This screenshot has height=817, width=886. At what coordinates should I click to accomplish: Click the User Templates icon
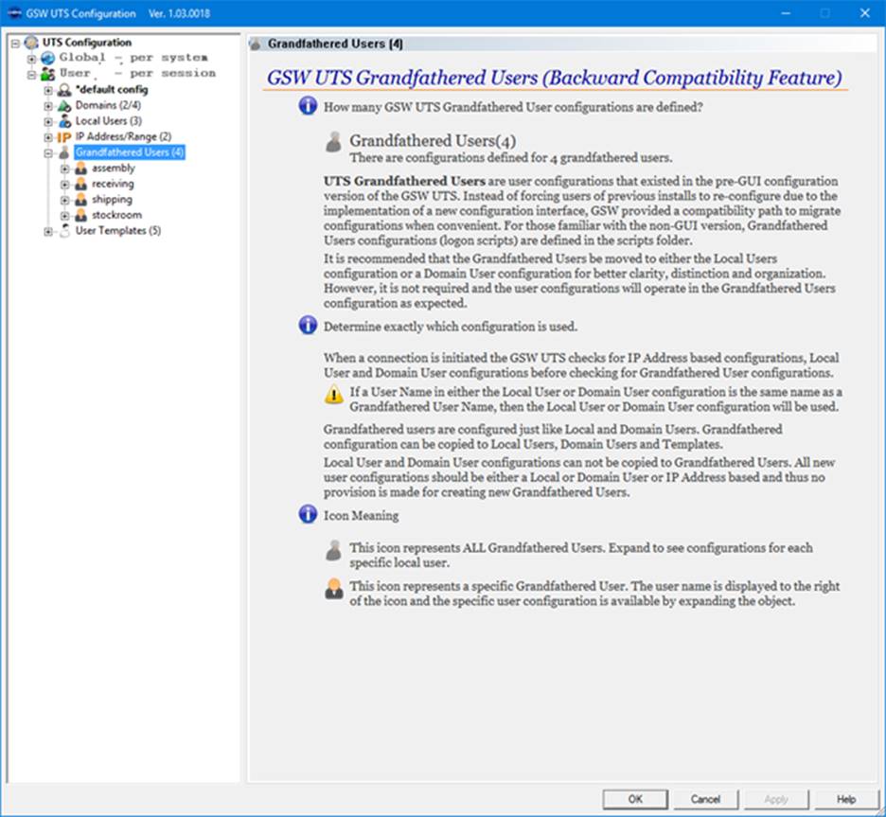pyautogui.click(x=64, y=231)
